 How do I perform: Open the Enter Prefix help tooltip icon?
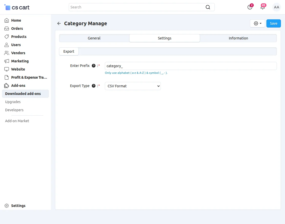(x=93, y=65)
